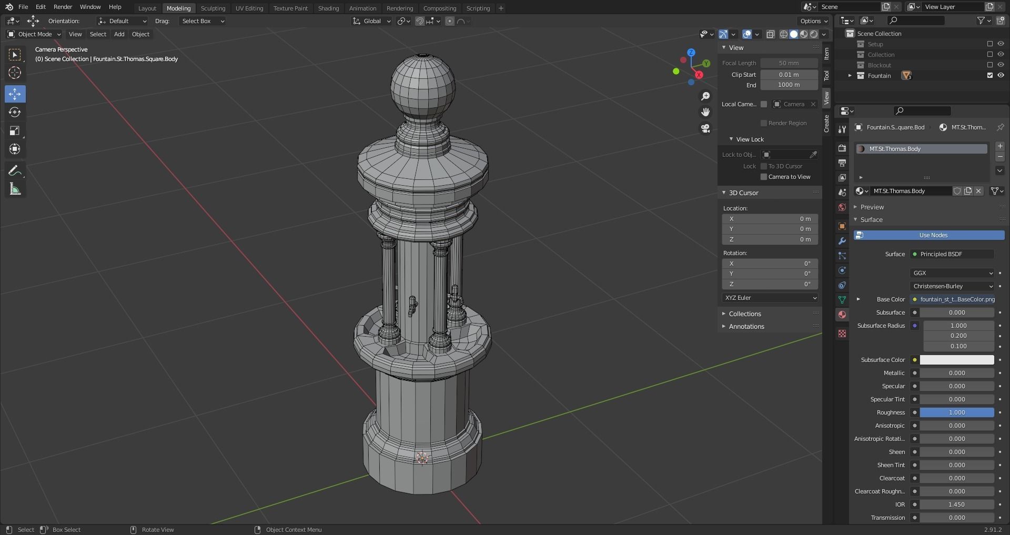The height and width of the screenshot is (535, 1010).
Task: Open the Render menu
Action: point(63,7)
